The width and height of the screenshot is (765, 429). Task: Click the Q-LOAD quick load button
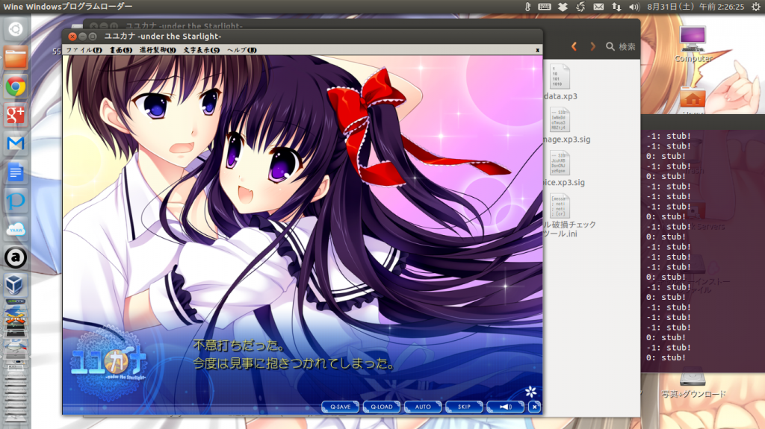coord(382,407)
